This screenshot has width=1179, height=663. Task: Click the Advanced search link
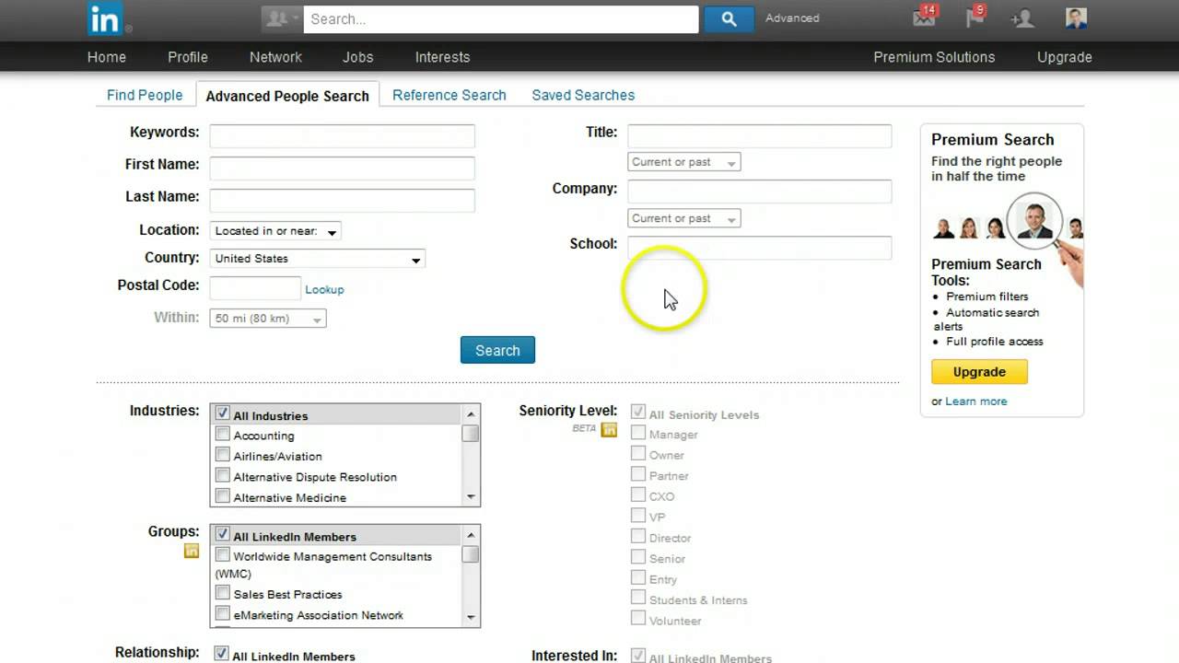(792, 18)
